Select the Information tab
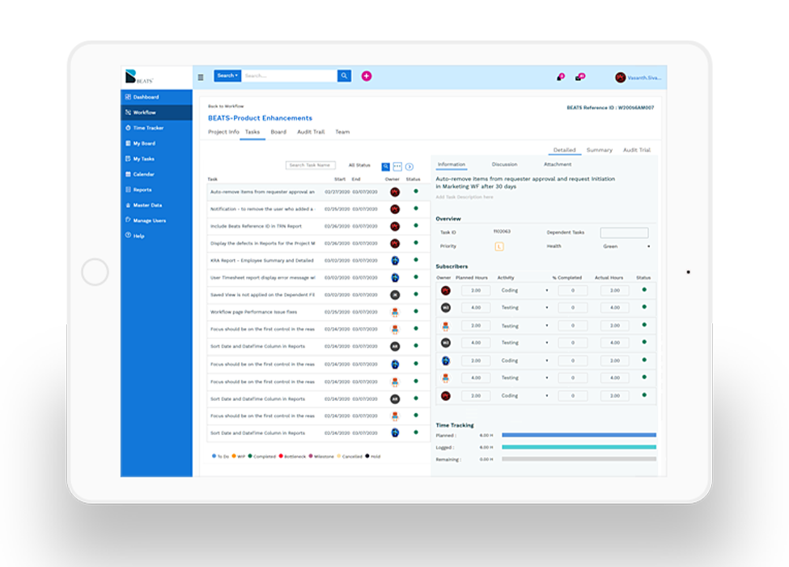Screen dimensions: 789x567 [452, 164]
